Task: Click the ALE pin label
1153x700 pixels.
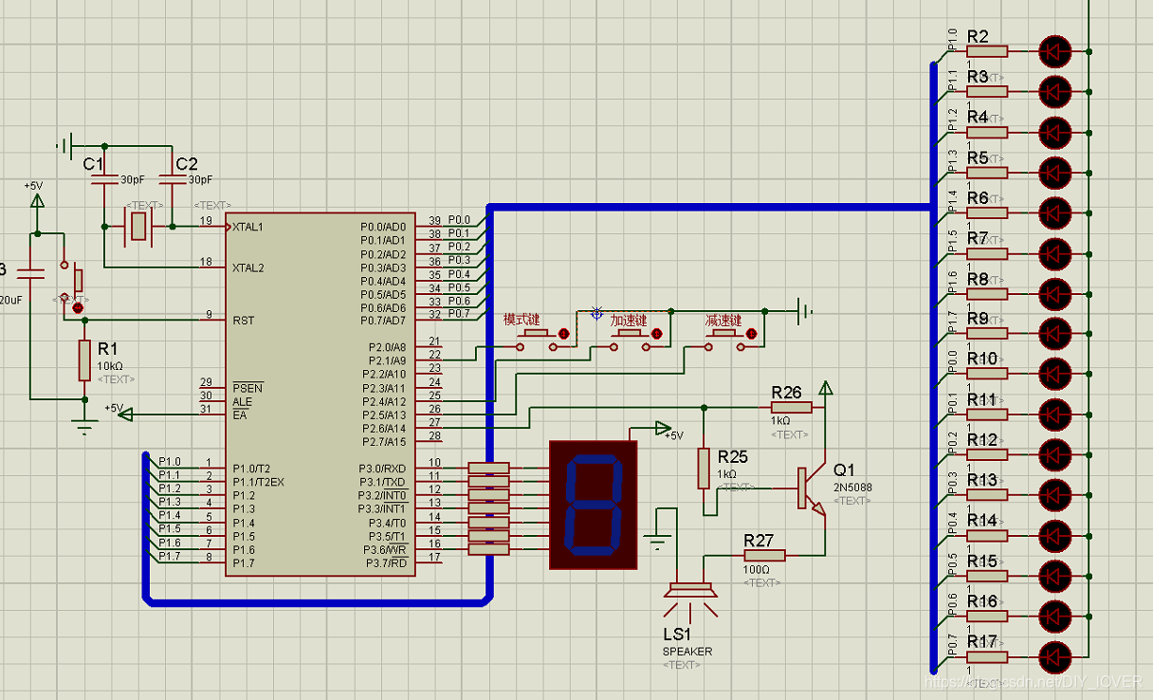Action: pyautogui.click(x=243, y=401)
